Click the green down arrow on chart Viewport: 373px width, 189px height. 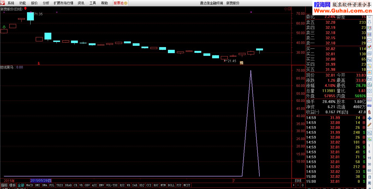point(4,27)
